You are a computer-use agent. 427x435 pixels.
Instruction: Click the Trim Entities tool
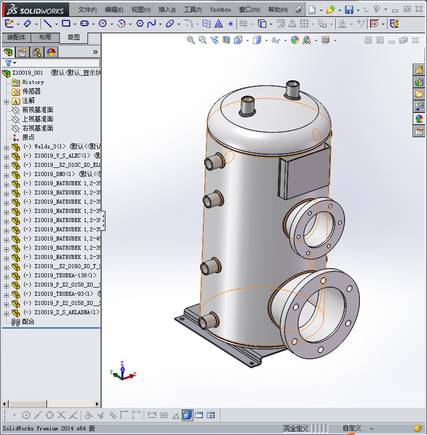(x=244, y=24)
